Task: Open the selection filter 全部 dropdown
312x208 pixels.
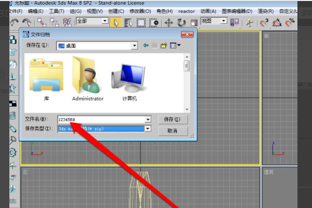Action: click(105, 21)
